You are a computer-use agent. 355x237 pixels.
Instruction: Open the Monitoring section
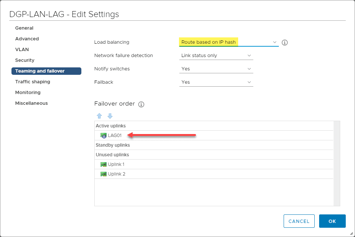point(28,93)
